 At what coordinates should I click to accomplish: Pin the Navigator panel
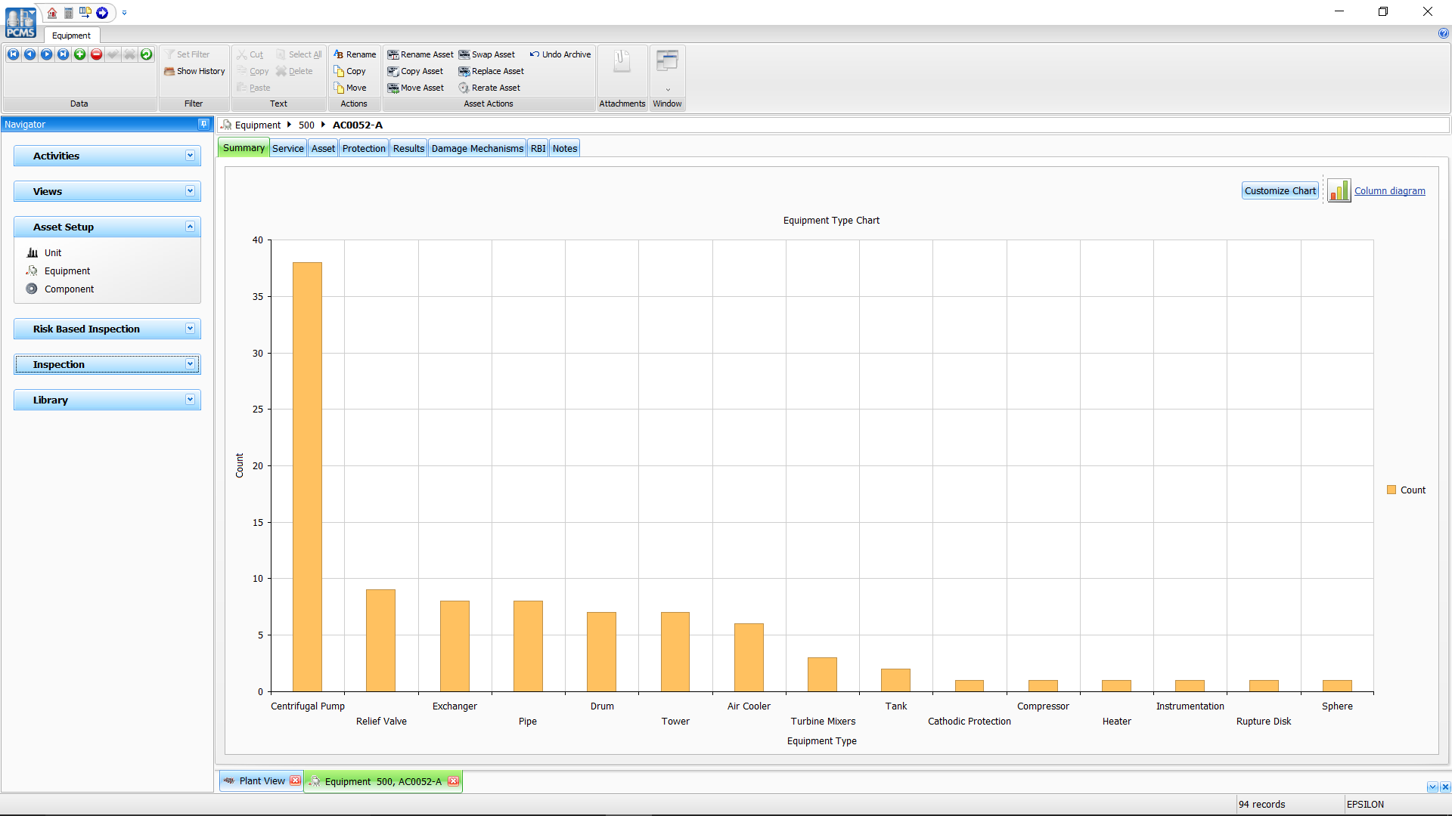203,124
